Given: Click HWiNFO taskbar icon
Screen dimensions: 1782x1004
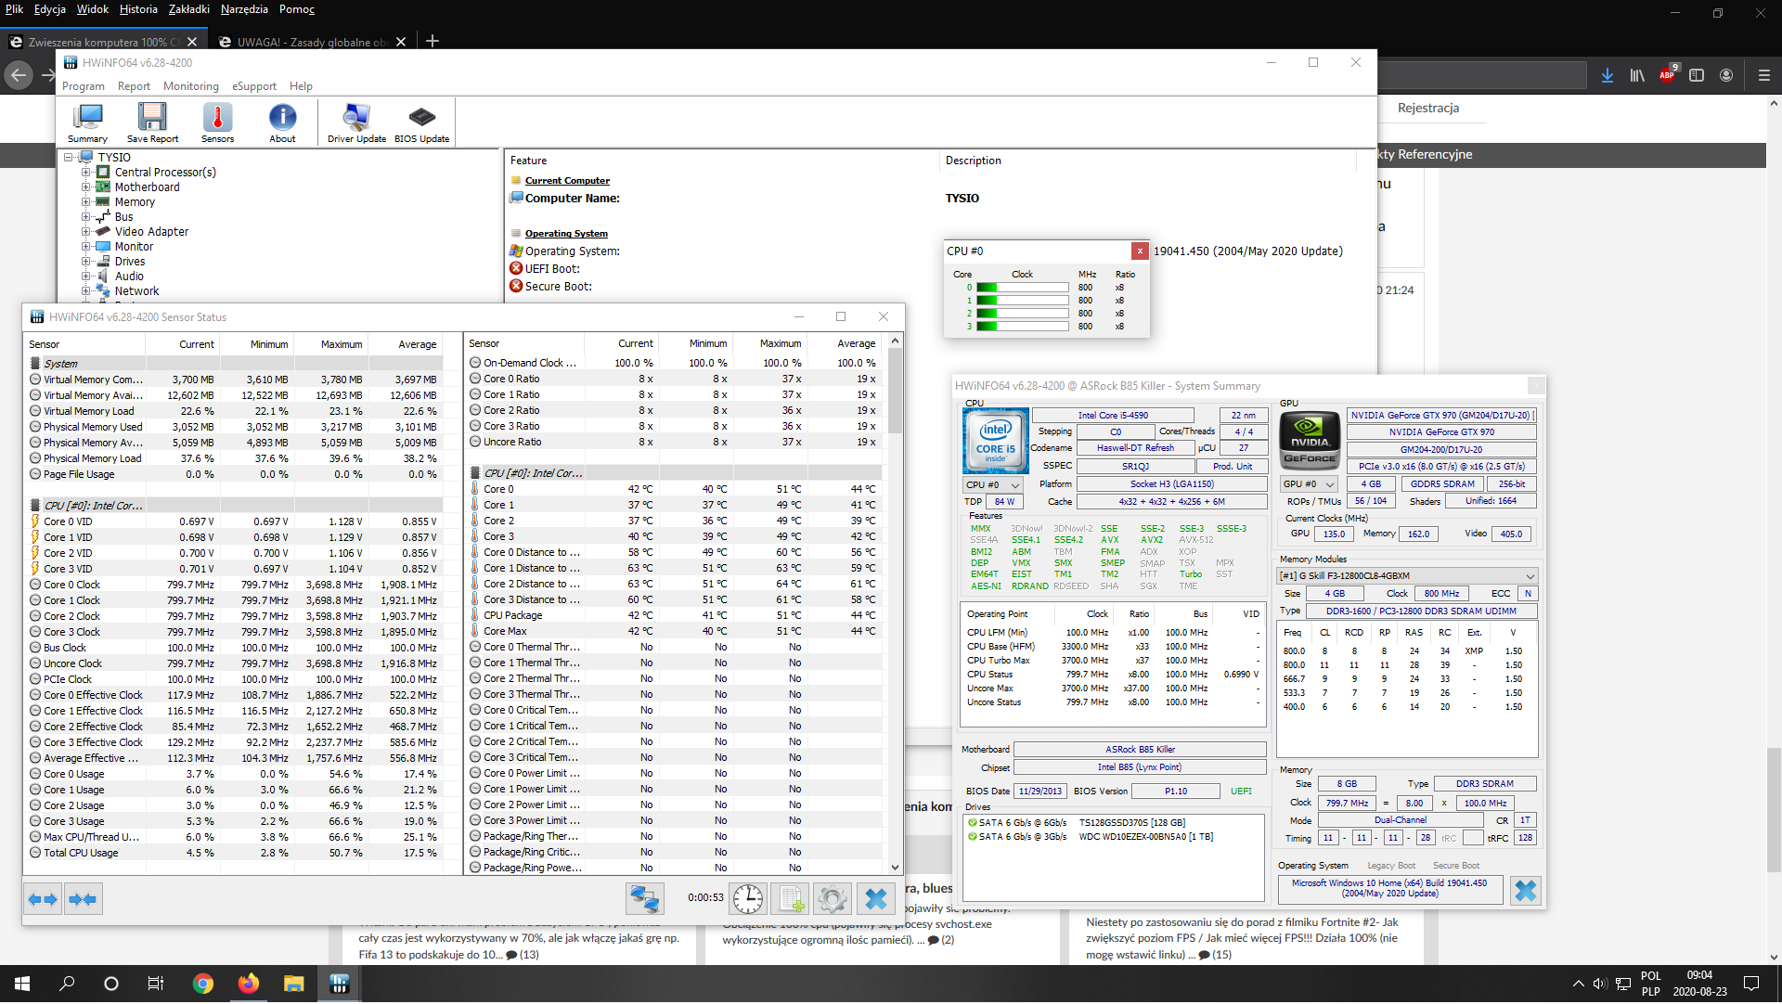Looking at the screenshot, I should click(339, 985).
